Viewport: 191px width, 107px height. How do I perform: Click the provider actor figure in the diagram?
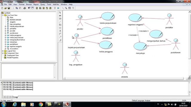[x=80, y=21]
